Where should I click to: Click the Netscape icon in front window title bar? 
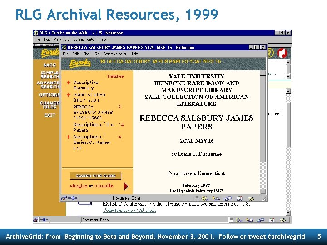pos(64,48)
